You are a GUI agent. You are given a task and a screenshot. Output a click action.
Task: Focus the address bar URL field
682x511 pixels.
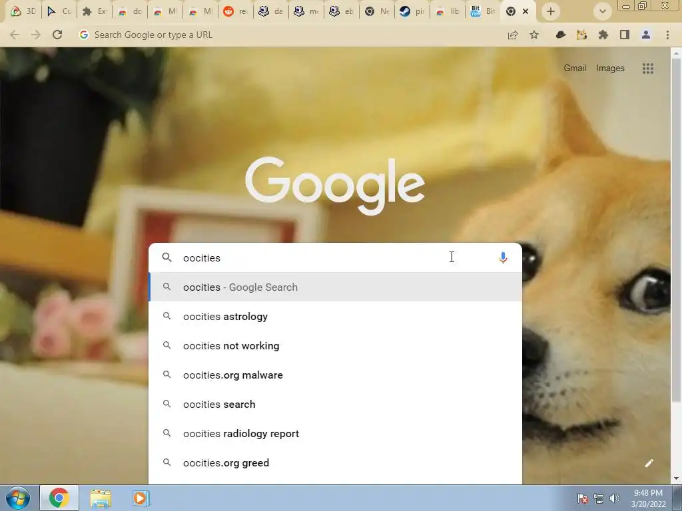tap(287, 35)
